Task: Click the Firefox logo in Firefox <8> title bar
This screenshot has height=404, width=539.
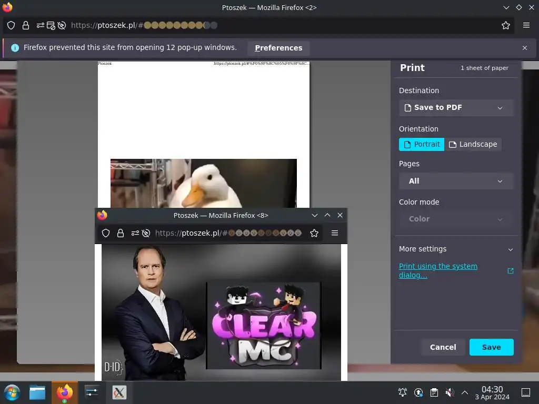Action: click(102, 215)
